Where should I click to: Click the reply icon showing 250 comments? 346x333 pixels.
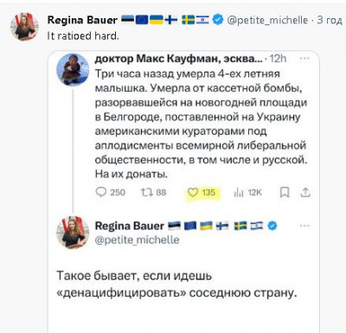pyautogui.click(x=101, y=192)
